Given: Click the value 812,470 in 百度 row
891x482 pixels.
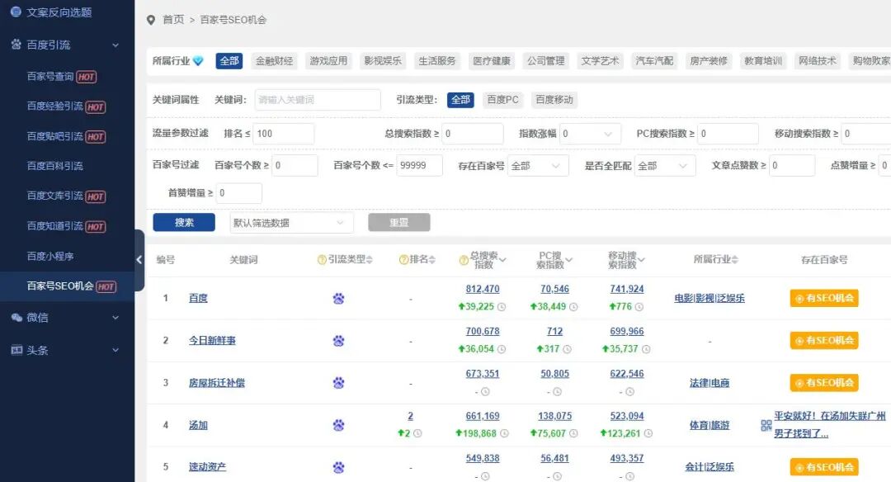Looking at the screenshot, I should (483, 289).
